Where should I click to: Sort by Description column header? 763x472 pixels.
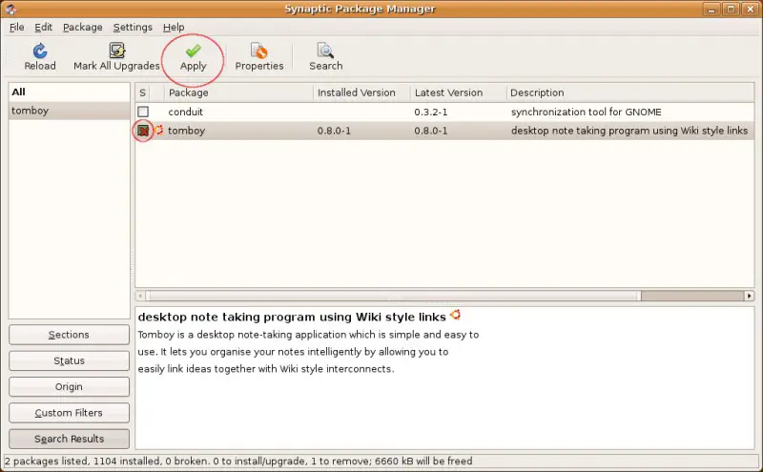point(630,92)
